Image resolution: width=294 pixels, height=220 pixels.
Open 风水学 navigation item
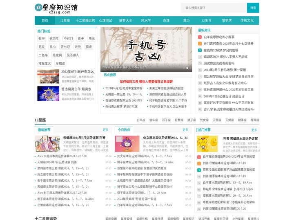tap(146, 21)
